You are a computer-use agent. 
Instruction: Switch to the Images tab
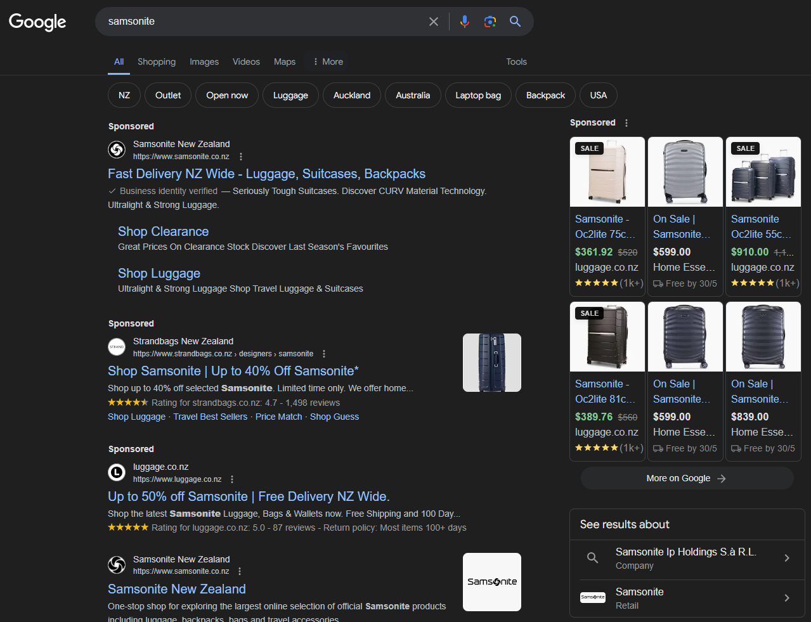(204, 62)
